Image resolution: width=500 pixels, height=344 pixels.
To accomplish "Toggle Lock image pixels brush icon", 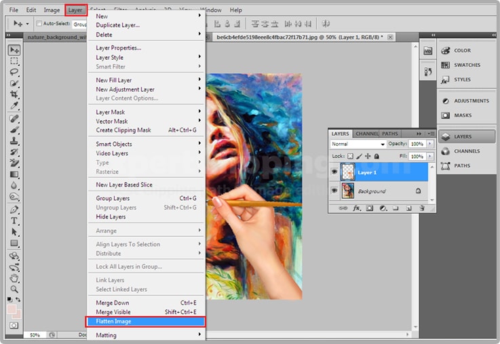I will click(359, 156).
